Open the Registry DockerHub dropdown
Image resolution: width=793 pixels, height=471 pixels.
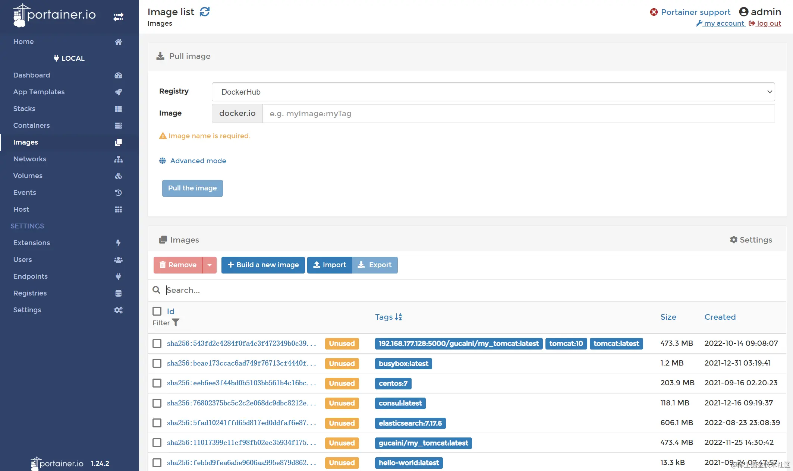click(x=493, y=92)
